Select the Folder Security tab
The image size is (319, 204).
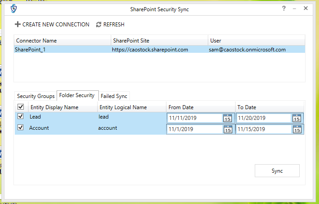click(x=77, y=95)
